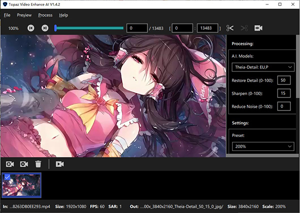This screenshot has width=300, height=213.
Task: Click the Restore Detail (0-100): label
Action: (x=252, y=80)
